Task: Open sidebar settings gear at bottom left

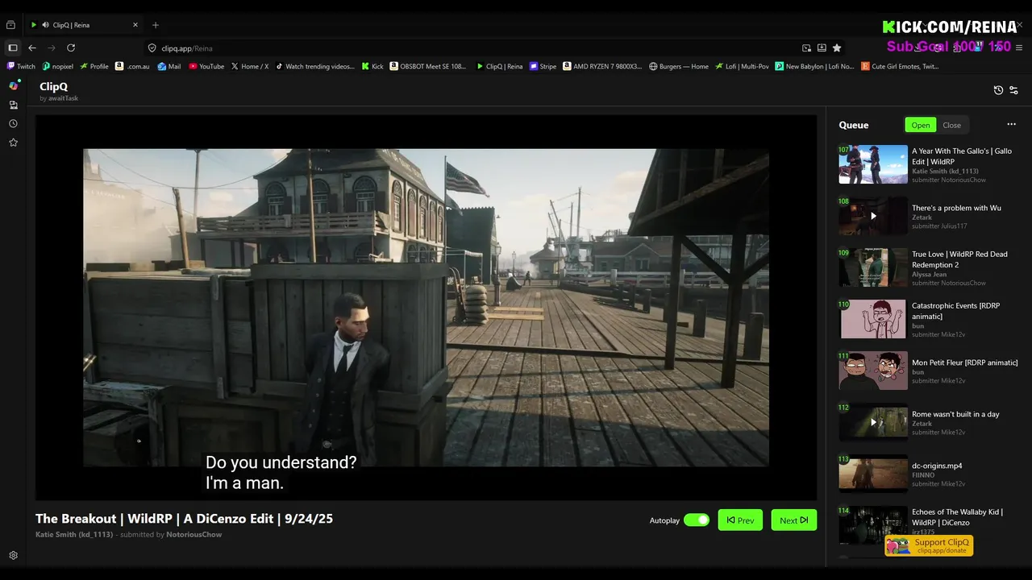Action: tap(14, 556)
